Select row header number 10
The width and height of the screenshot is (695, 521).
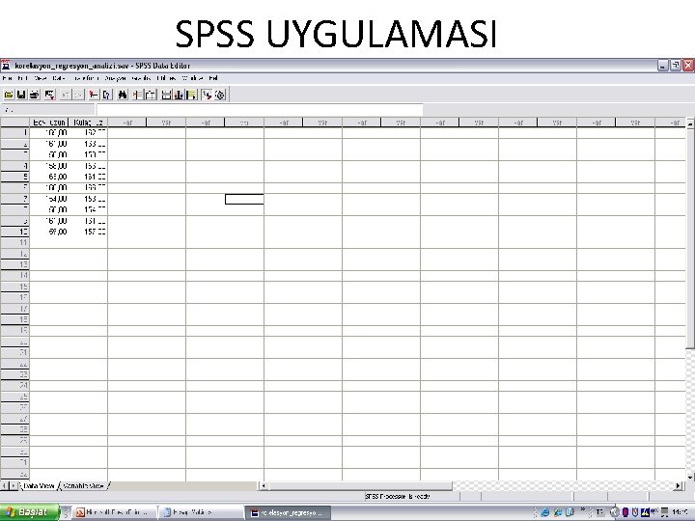[14, 232]
